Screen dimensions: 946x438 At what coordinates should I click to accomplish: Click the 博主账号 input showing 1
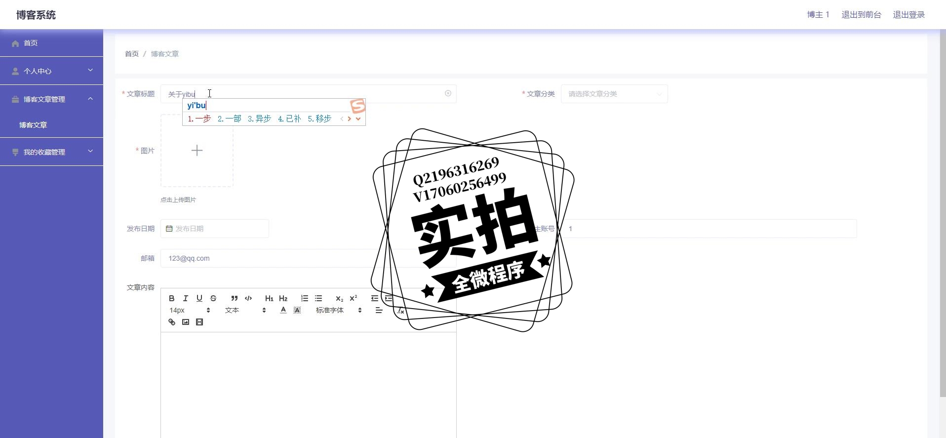point(709,229)
